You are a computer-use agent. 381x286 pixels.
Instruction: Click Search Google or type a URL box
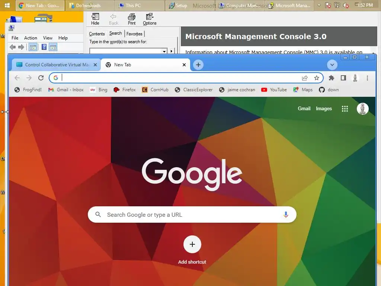pyautogui.click(x=192, y=214)
